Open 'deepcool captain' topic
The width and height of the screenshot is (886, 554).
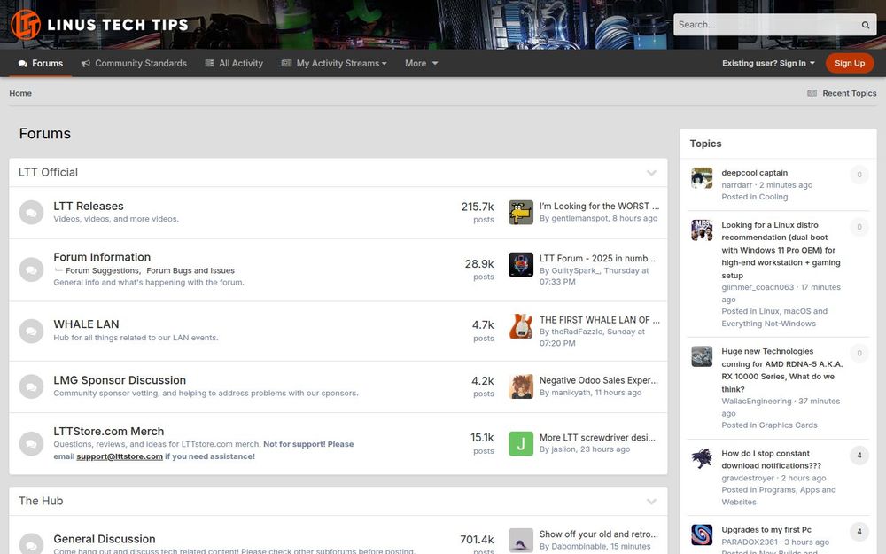coord(754,173)
